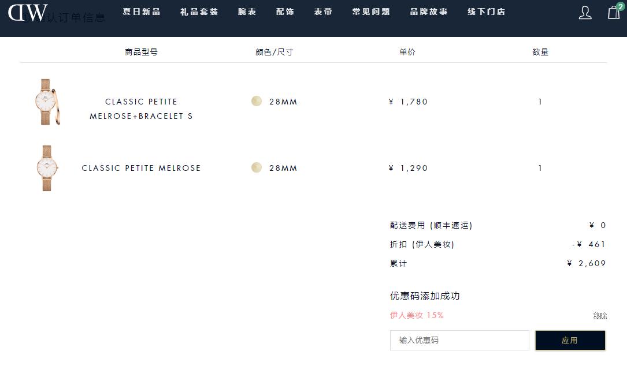Screen dimensions: 627x366
Task: Select the color dot beside the second 28MM
Action: point(256,167)
